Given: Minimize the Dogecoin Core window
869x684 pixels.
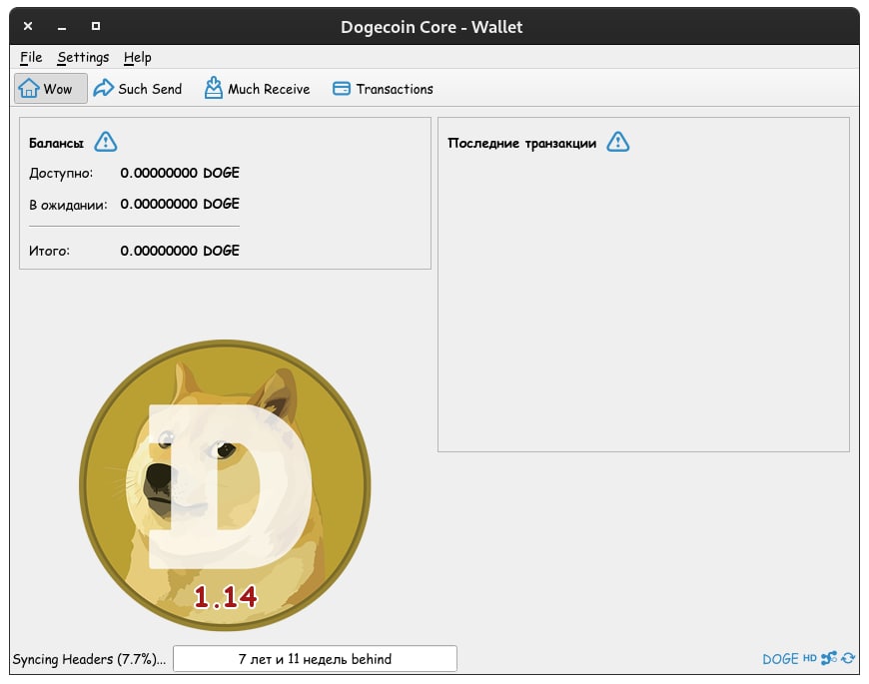Looking at the screenshot, I should point(62,26).
